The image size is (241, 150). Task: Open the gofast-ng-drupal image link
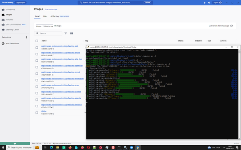click(61, 53)
